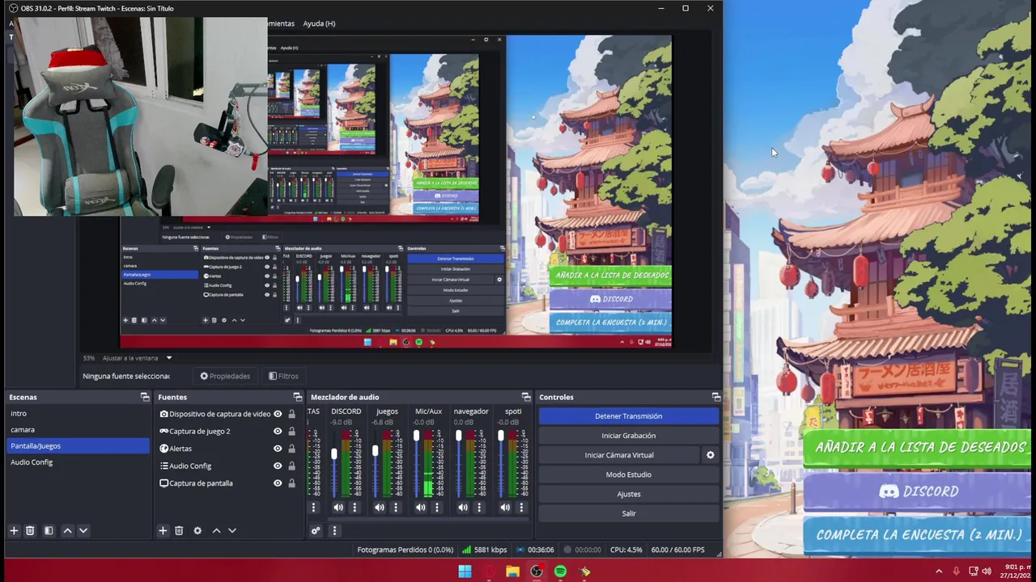
Task: Open spoti channel options three-dot menu
Action: pyautogui.click(x=521, y=508)
